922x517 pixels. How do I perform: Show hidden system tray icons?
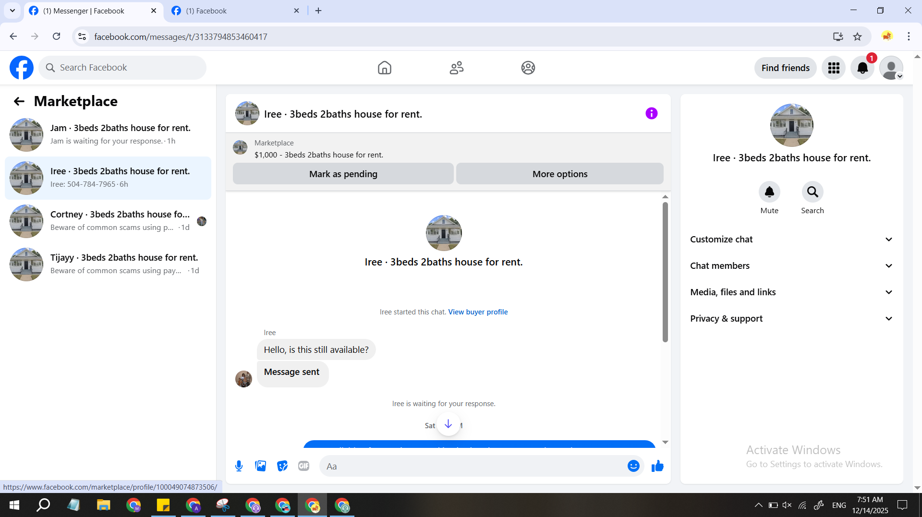point(758,505)
